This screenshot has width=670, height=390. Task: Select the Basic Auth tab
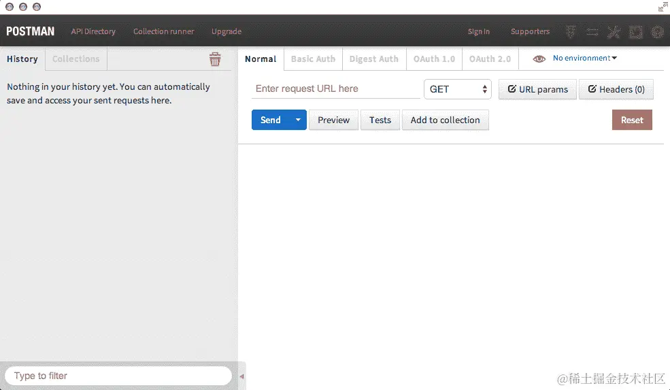tap(313, 59)
